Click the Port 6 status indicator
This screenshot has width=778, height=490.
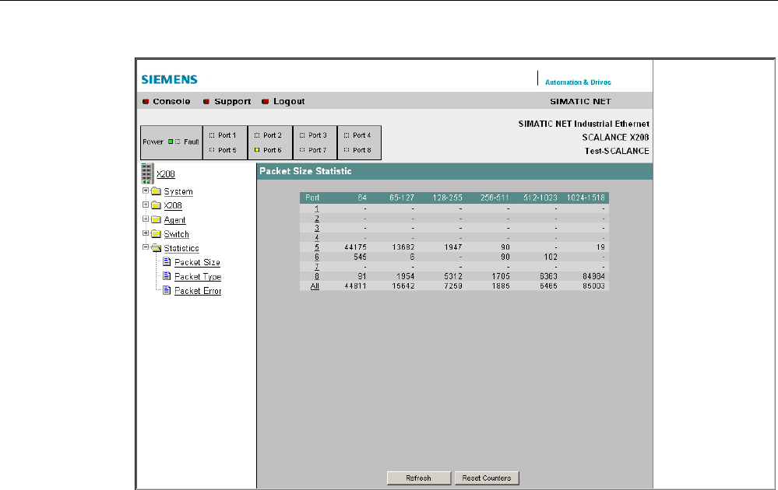tap(256, 150)
